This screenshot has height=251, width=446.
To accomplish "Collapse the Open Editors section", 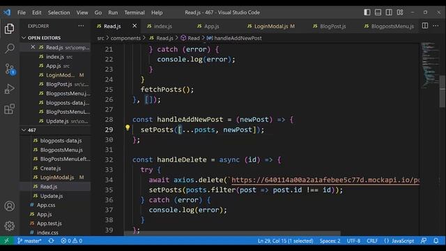I will tap(24, 38).
